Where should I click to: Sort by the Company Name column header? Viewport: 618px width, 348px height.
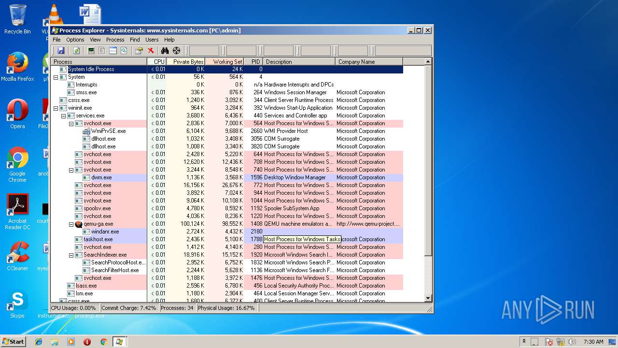click(369, 61)
